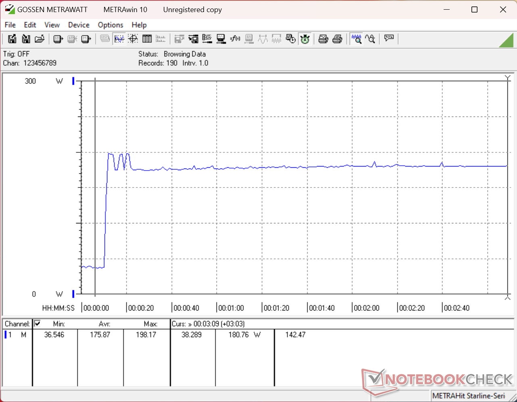Click the cursor handle at the chart's bottom-right corner
This screenshot has height=402, width=517.
pyautogui.click(x=508, y=298)
